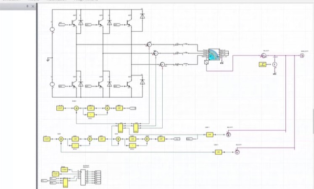This screenshot has width=314, height=189.
Task: Select the speed sensor on the purple shaft line
Action: click(264, 56)
